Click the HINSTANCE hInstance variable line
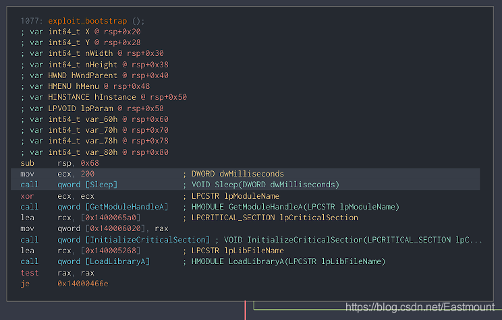The height and width of the screenshot is (320, 502). pos(104,97)
